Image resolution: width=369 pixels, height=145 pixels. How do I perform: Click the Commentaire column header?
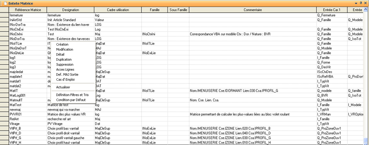[x=253, y=10]
